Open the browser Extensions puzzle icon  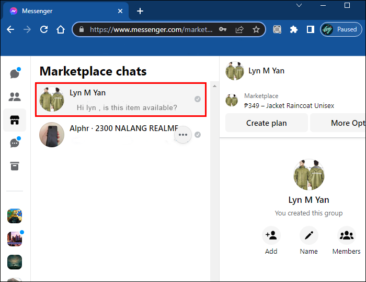(294, 29)
